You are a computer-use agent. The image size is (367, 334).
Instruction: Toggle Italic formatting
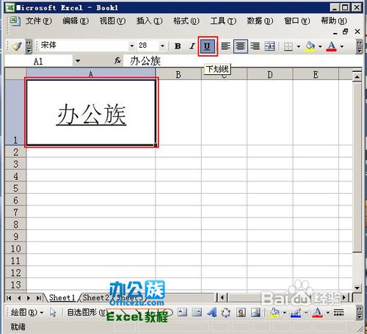[x=192, y=46]
